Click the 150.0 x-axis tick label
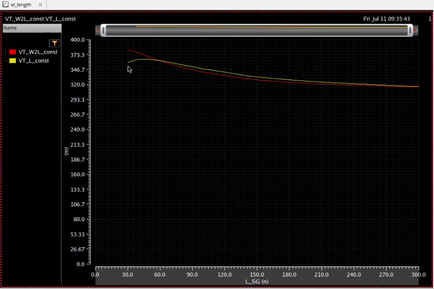Image resolution: width=434 pixels, height=289 pixels. 257,275
